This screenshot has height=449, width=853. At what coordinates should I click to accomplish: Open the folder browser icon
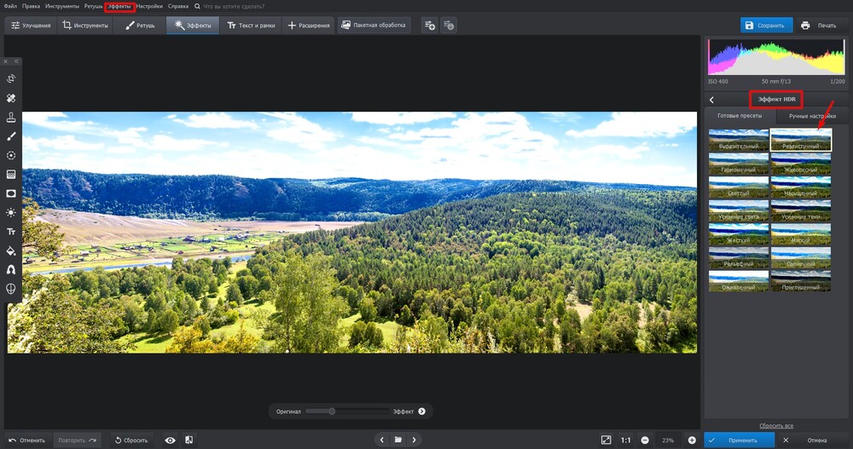[398, 440]
